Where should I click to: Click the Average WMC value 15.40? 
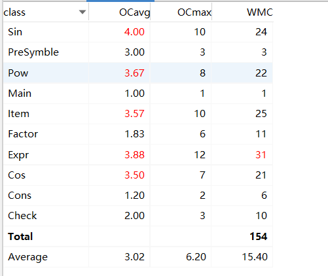click(x=255, y=257)
